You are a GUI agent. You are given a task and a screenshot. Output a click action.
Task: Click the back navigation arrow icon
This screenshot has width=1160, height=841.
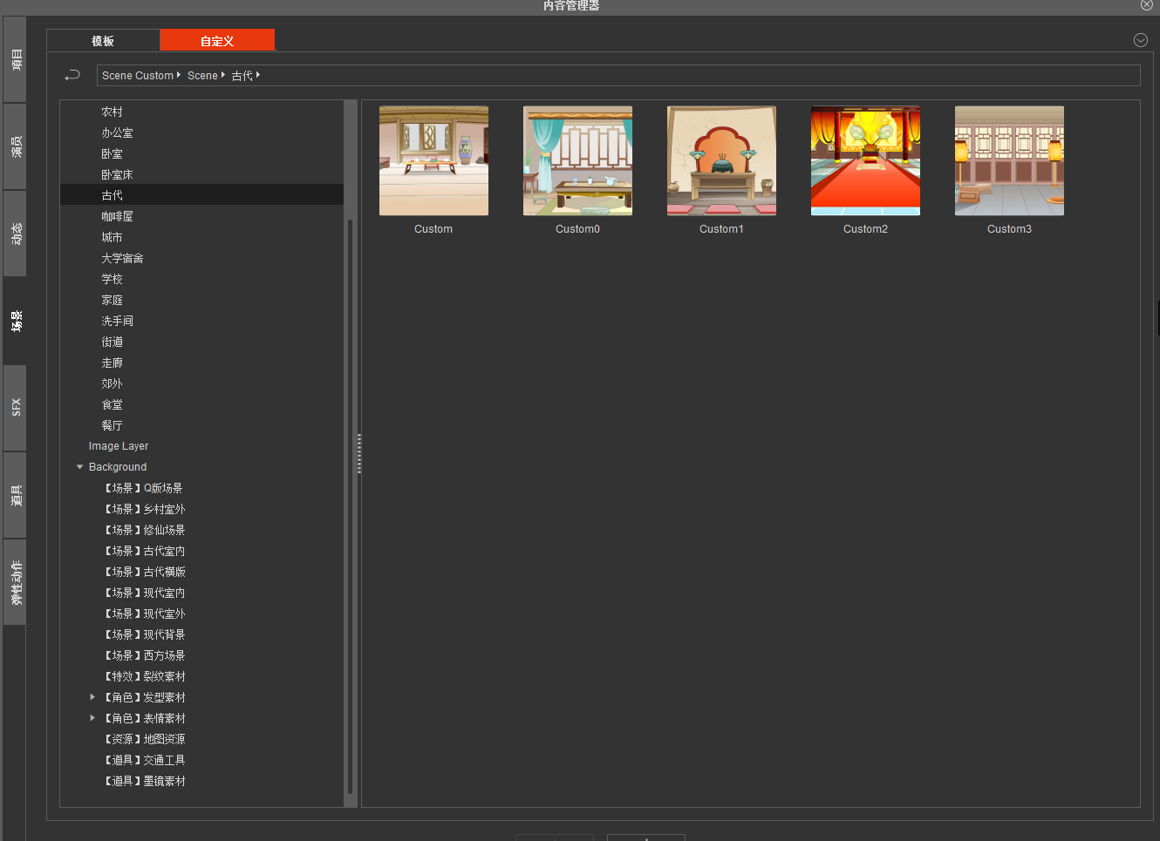(x=72, y=76)
